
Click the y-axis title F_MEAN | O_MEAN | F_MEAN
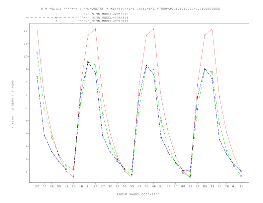[x=13, y=104]
